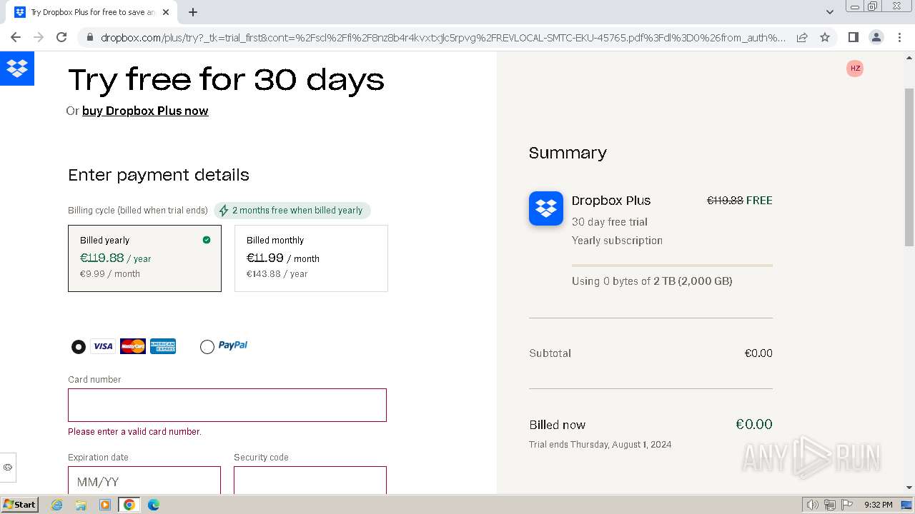Click the 'Please enter a valid card number' message
The width and height of the screenshot is (915, 514).
[134, 432]
